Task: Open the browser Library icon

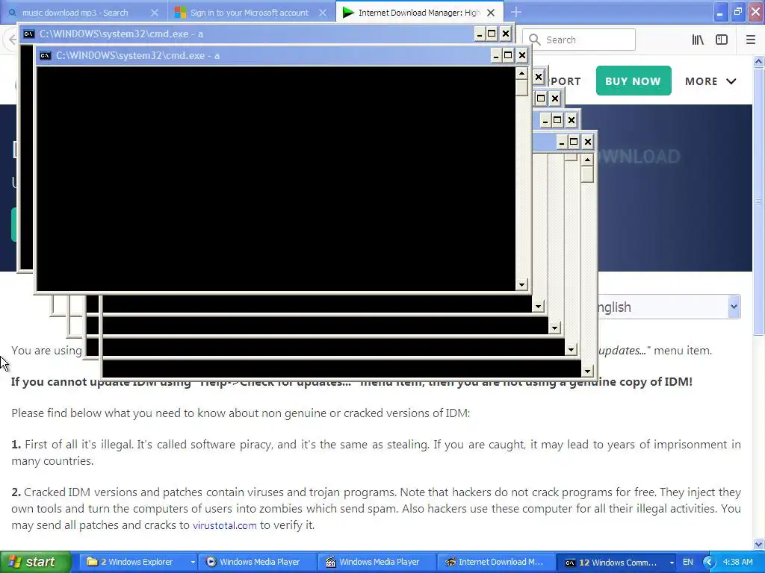Action: (x=698, y=40)
